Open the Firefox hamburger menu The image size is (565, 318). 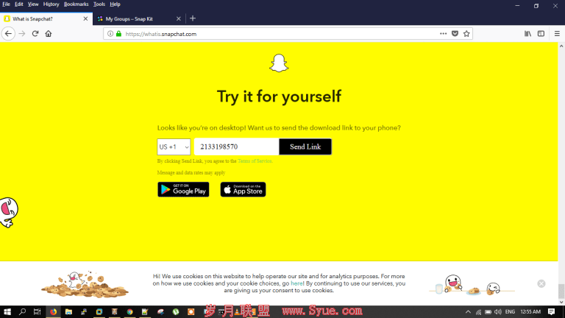click(557, 34)
